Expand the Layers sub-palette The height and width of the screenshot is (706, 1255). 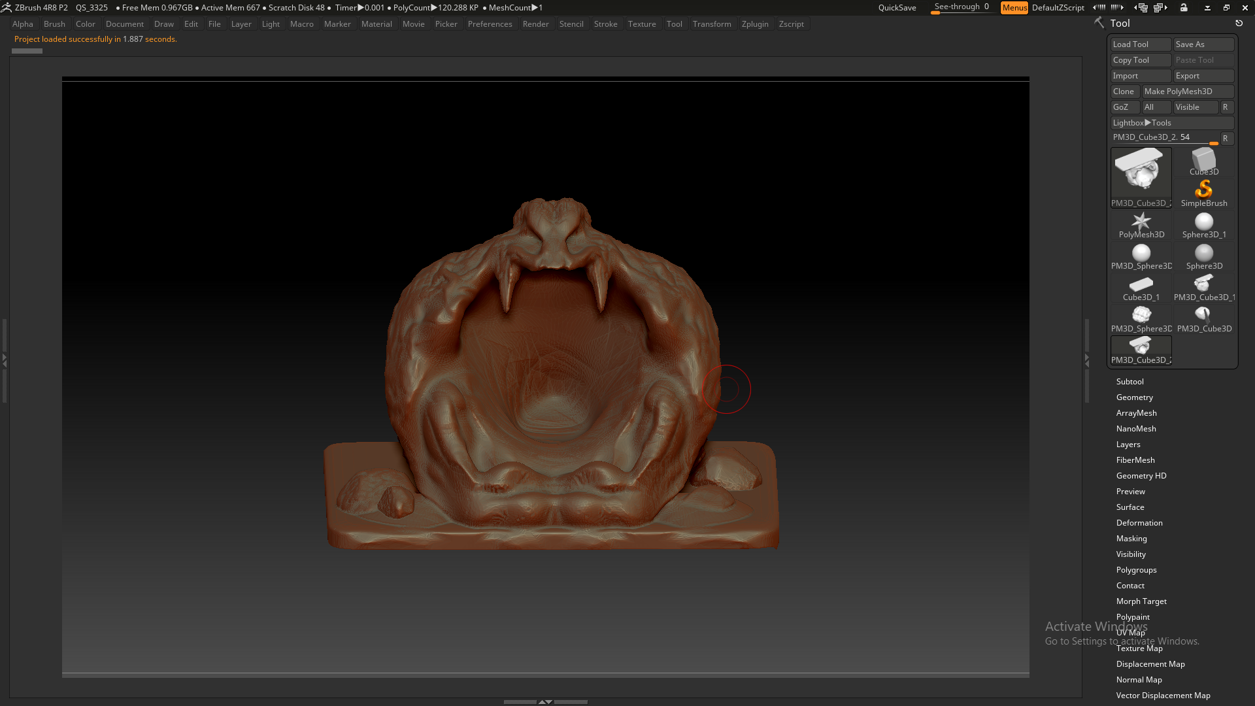tap(1128, 445)
